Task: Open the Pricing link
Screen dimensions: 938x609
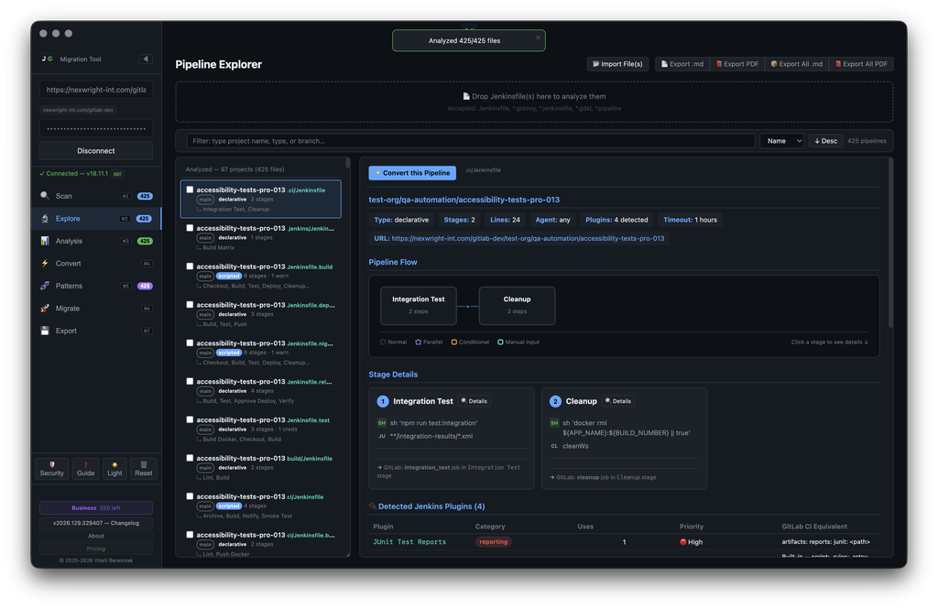Action: (x=95, y=549)
